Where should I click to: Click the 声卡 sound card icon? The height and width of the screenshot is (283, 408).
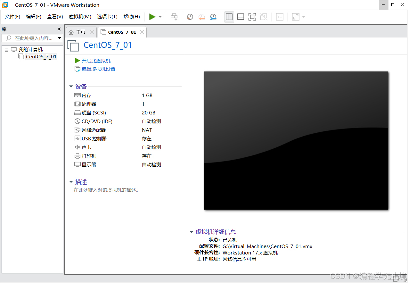click(x=77, y=147)
